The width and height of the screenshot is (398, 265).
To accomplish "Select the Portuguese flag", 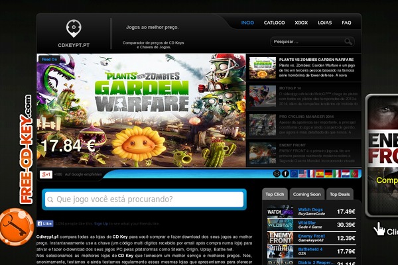I will (x=354, y=174).
